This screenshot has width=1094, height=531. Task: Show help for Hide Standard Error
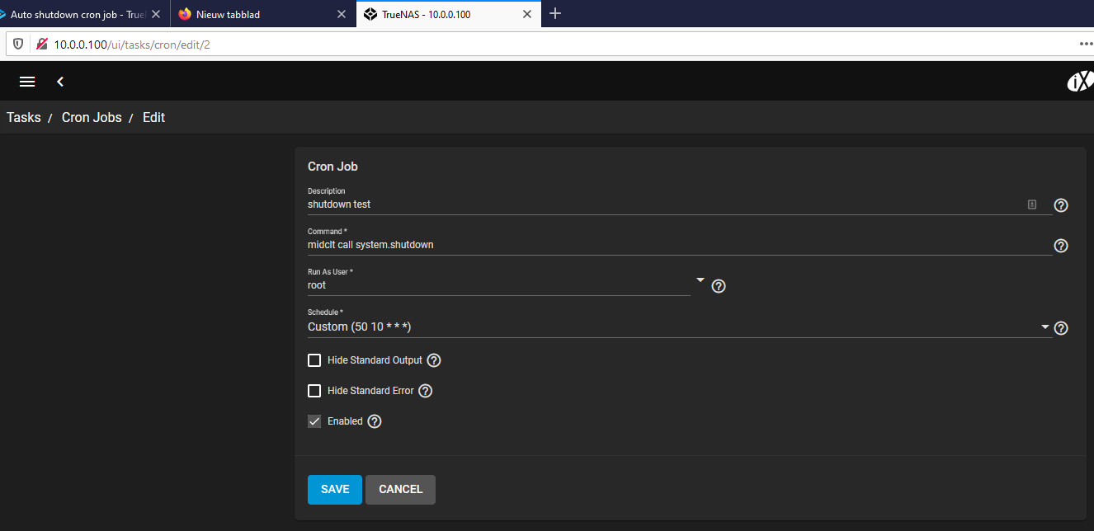426,391
